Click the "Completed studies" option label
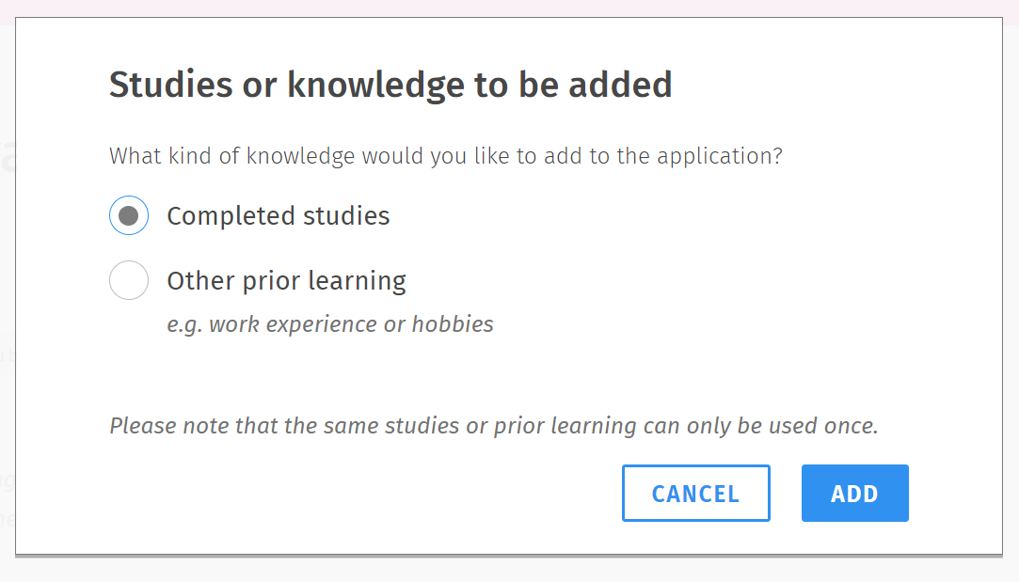Viewport: 1019px width, 582px height. coord(278,216)
